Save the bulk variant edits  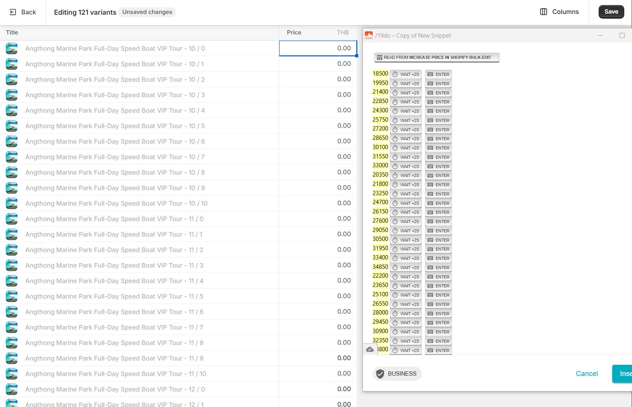[x=611, y=12]
